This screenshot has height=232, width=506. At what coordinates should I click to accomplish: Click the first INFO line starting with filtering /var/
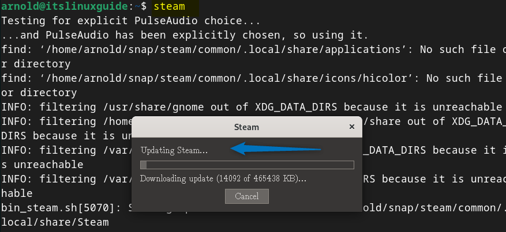(63, 150)
